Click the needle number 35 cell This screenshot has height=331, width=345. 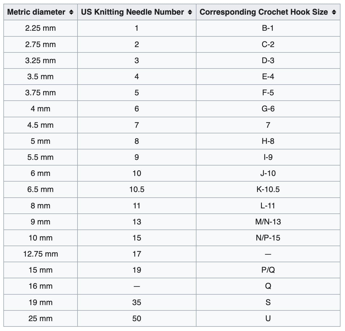(x=137, y=303)
